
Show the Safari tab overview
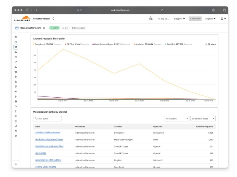[x=225, y=10]
